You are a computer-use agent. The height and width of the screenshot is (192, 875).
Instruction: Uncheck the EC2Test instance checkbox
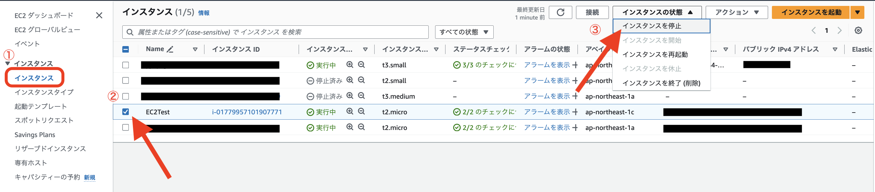coord(126,112)
